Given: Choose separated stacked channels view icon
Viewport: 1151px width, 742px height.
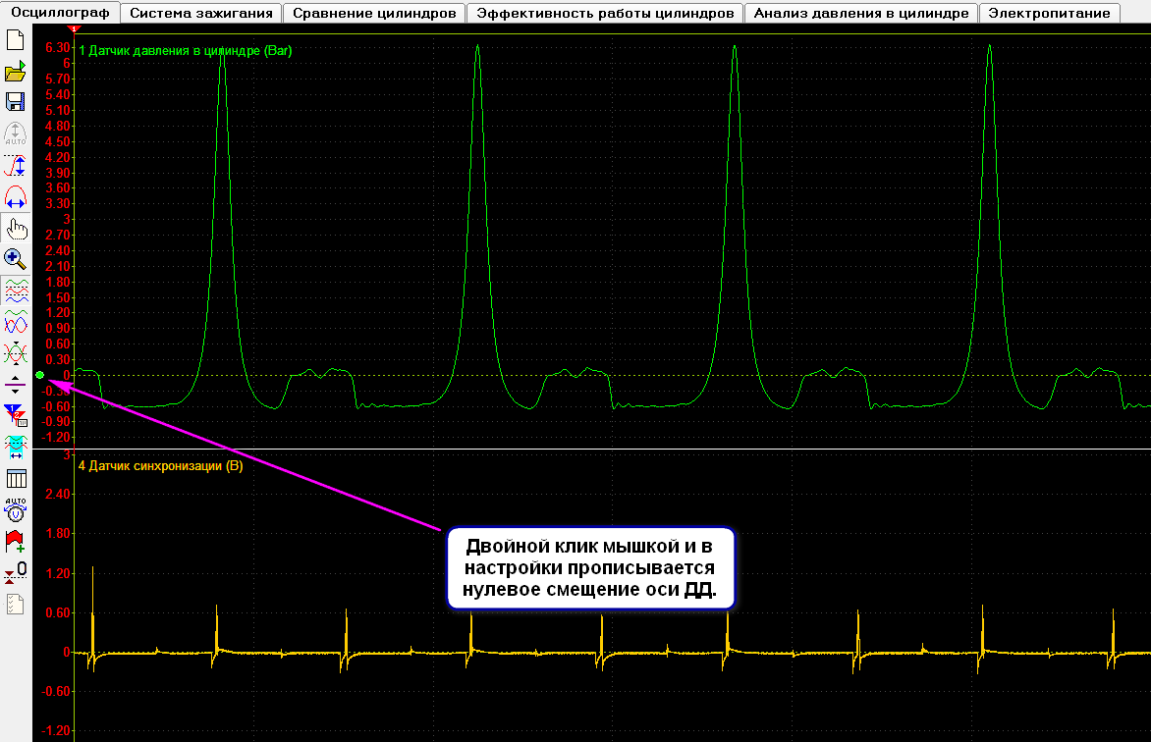Looking at the screenshot, I should [x=16, y=291].
